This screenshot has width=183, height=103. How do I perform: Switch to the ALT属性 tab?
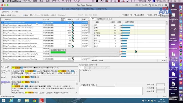(100, 19)
